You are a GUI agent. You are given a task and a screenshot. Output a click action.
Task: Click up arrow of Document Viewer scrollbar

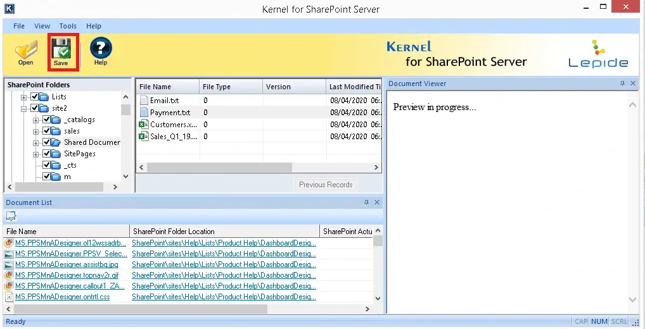[x=633, y=105]
